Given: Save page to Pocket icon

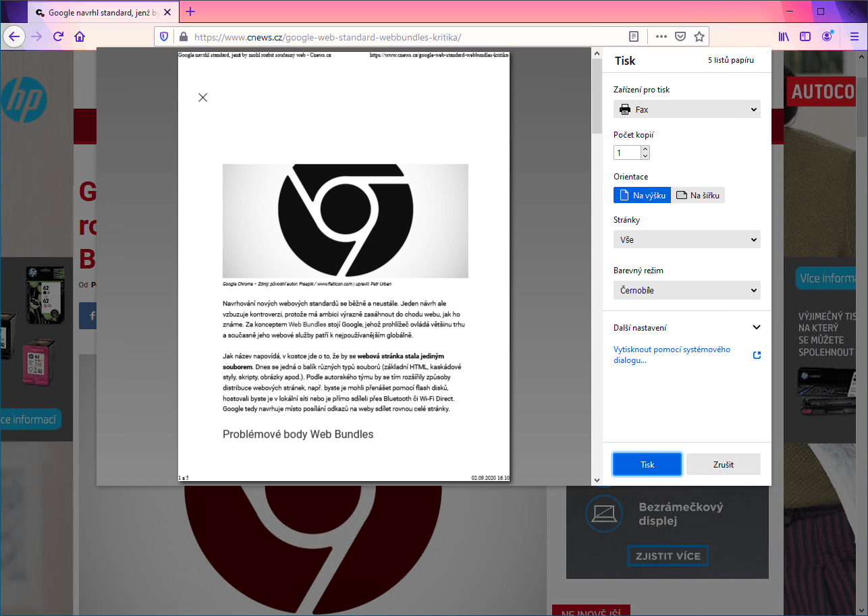Looking at the screenshot, I should (680, 36).
